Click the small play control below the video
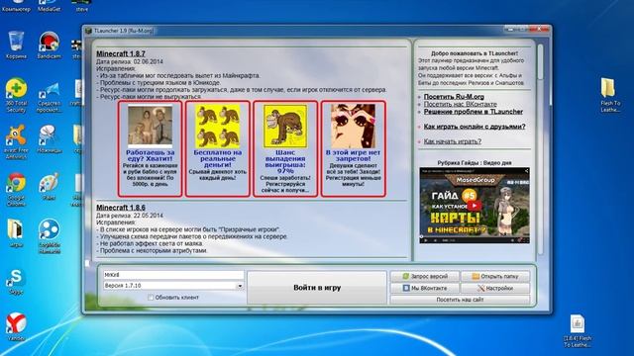Screen dimensions: 634x356 pyautogui.click(x=425, y=240)
